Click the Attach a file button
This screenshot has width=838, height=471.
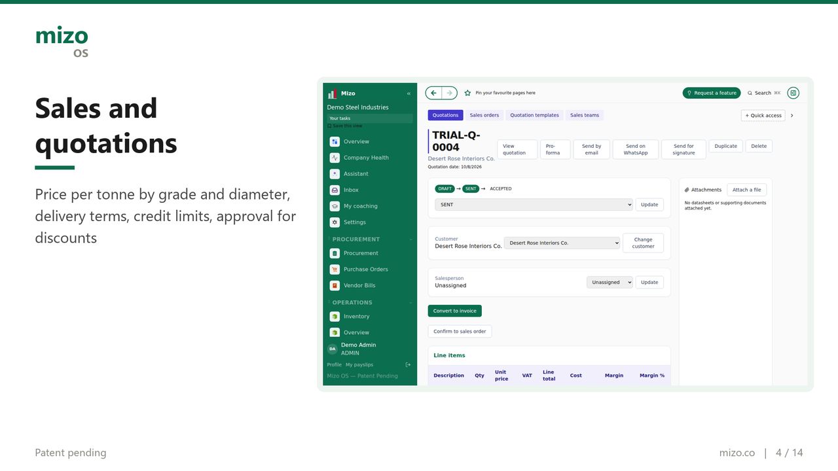coord(746,190)
